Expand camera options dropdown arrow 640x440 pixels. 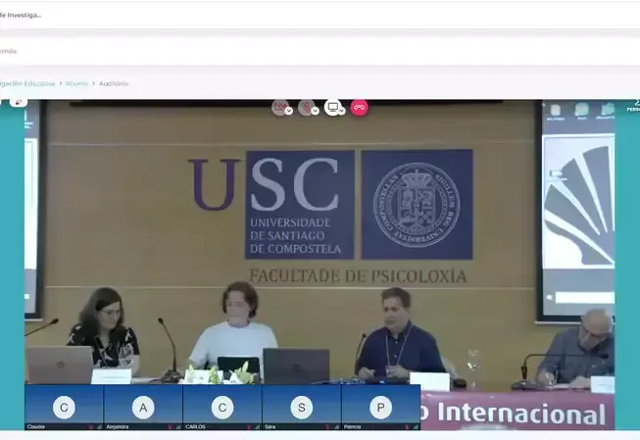click(289, 112)
